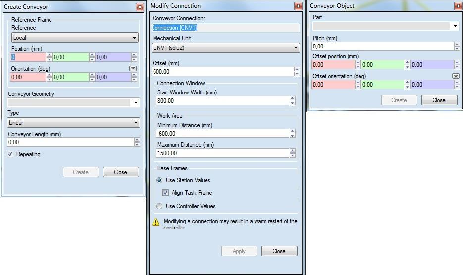463x275 pixels.
Task: Click spinner of red Offset position field
Action: coord(358,65)
